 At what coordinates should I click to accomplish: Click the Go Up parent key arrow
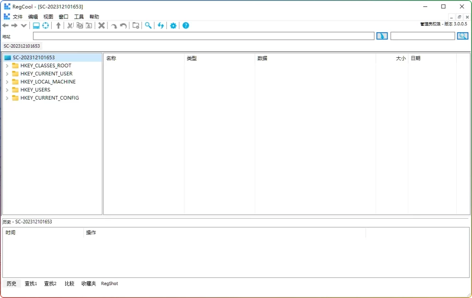[59, 25]
